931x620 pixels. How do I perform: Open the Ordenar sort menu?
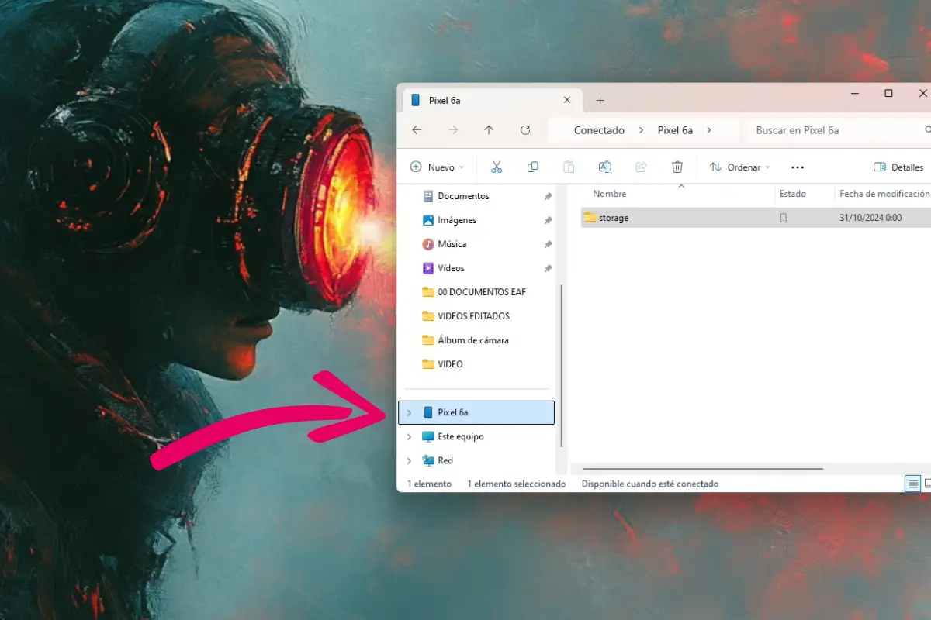(x=740, y=167)
